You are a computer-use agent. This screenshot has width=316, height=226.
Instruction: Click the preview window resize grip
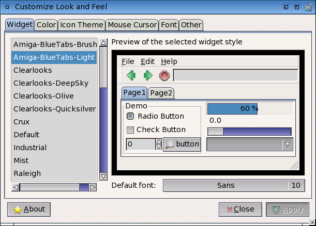click(294, 165)
